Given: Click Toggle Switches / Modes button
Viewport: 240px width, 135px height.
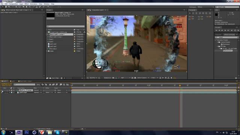Looking at the screenshot, I should pos(43,129).
